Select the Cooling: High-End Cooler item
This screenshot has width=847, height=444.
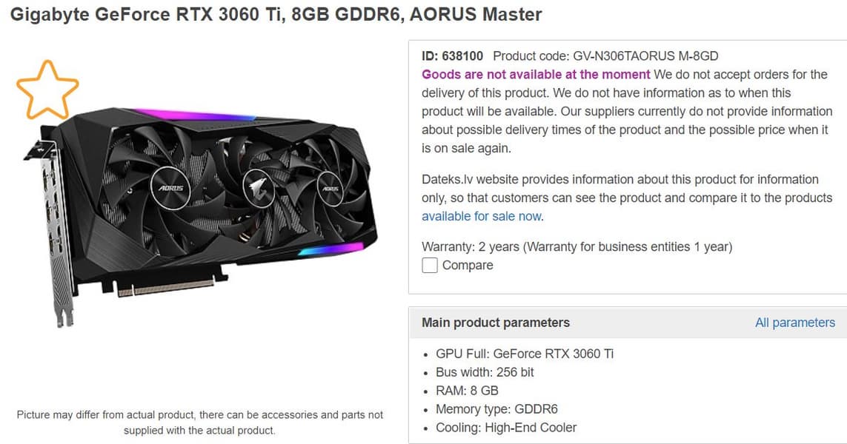pyautogui.click(x=506, y=428)
